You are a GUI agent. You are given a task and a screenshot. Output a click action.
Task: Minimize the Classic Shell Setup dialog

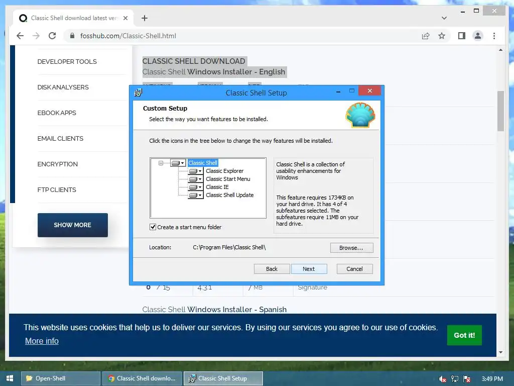pos(338,91)
